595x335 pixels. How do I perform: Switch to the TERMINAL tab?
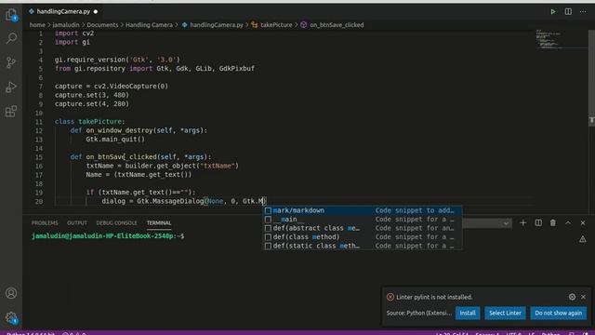pos(159,223)
